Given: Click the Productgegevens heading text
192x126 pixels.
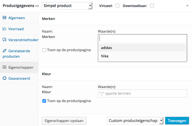Looking at the screenshot, I should 19,6.
